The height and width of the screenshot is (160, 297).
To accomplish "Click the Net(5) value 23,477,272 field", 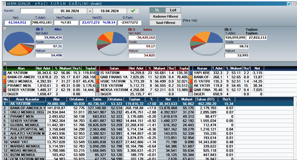I will tap(91, 22).
